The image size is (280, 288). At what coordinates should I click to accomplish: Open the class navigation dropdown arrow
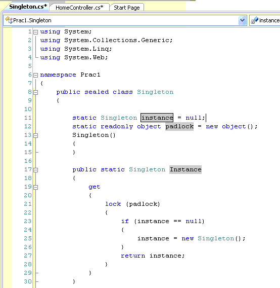pyautogui.click(x=243, y=20)
